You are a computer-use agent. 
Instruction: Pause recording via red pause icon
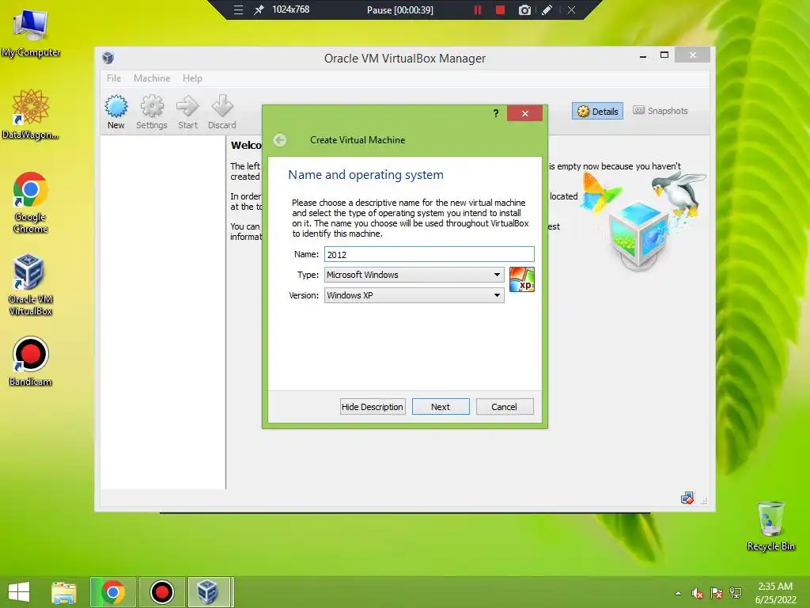click(478, 9)
